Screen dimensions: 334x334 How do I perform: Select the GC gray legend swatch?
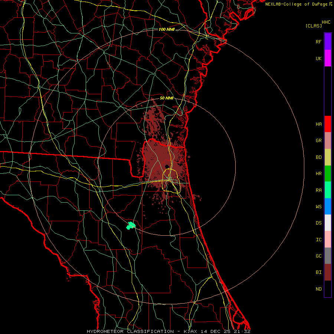click(x=328, y=256)
